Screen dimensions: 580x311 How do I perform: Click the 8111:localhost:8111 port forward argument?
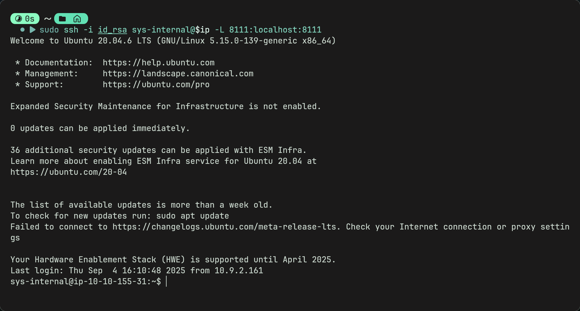tap(275, 30)
